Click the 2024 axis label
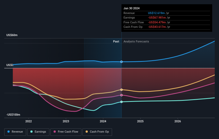The width and height of the screenshot is (219, 139). (x=103, y=121)
